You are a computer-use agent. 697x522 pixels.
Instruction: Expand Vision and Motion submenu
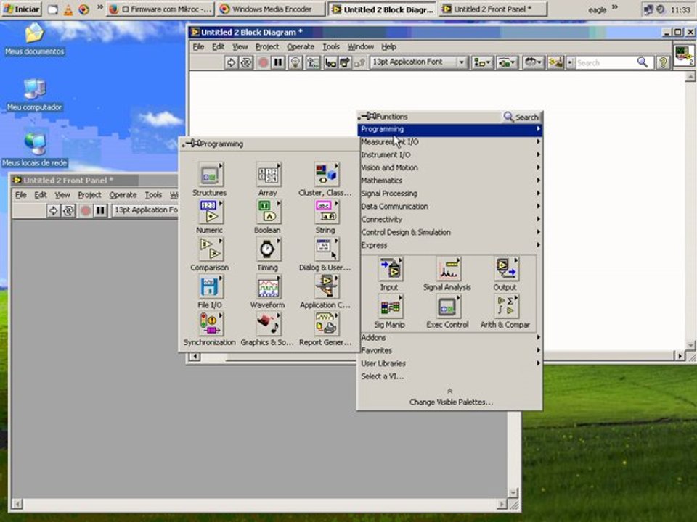pyautogui.click(x=450, y=167)
